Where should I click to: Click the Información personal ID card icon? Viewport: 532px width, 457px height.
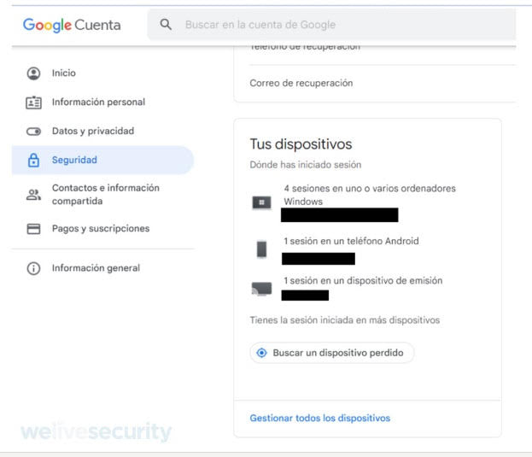(x=34, y=103)
